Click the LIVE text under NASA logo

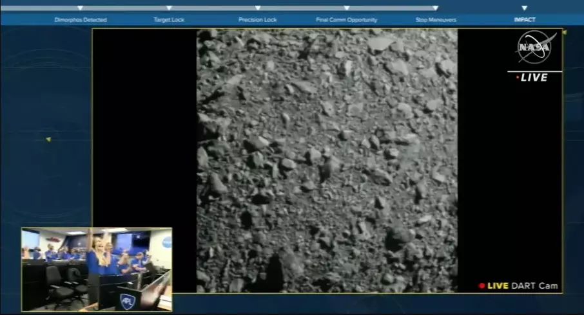534,78
